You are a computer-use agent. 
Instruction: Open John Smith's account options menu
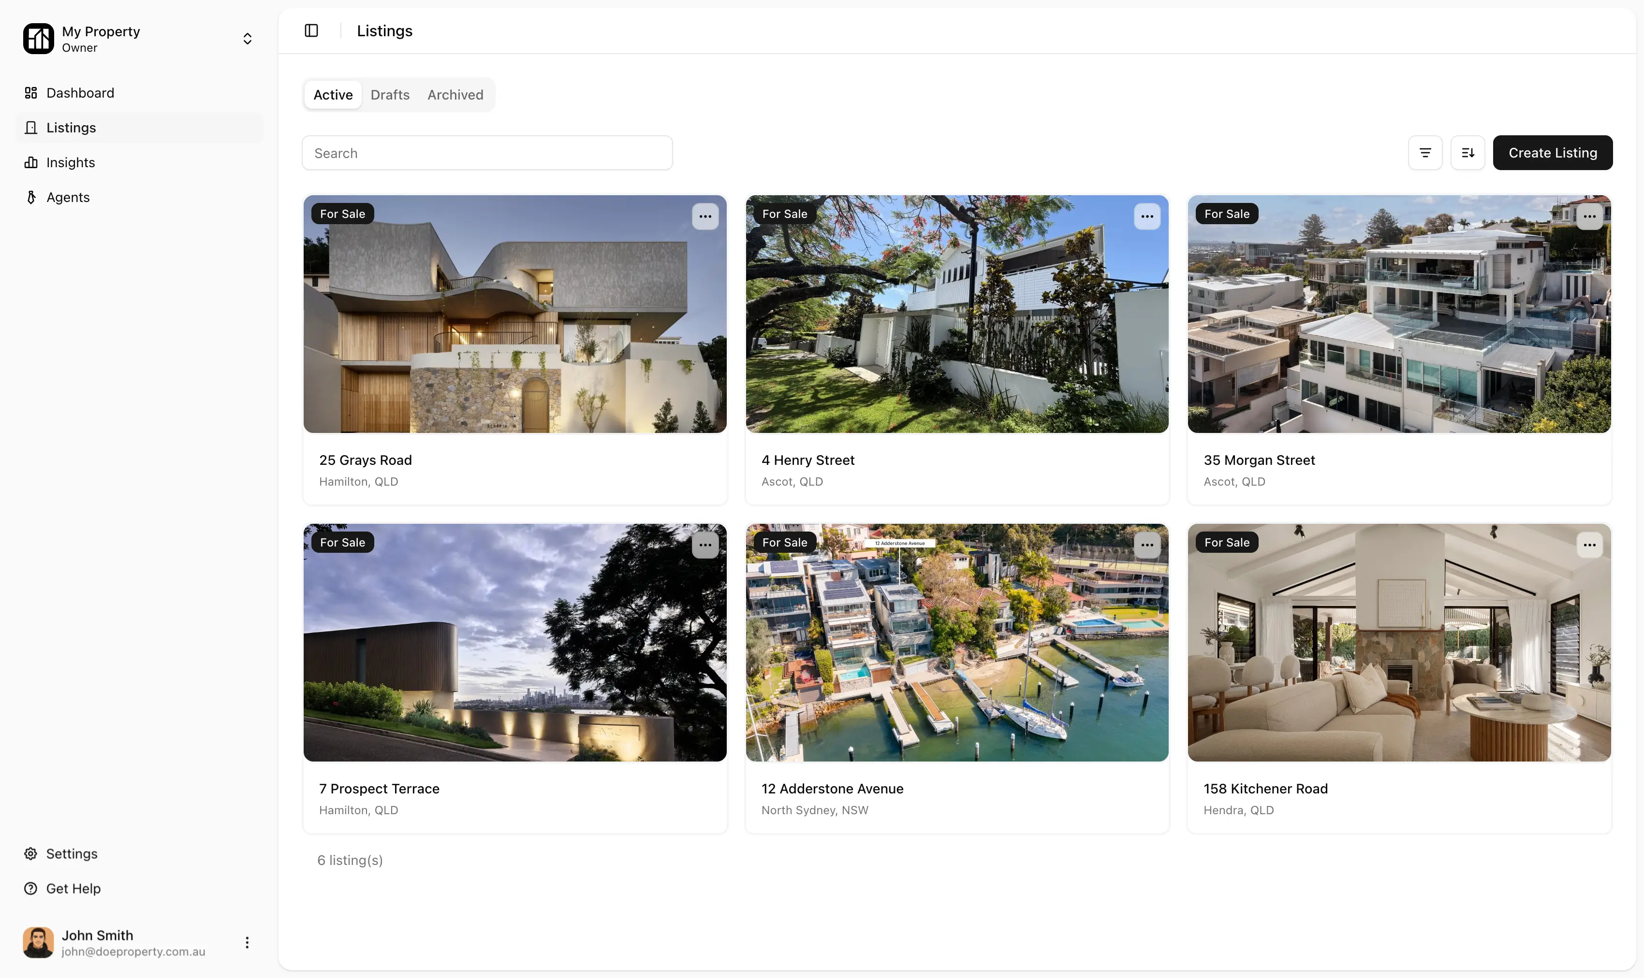247,942
